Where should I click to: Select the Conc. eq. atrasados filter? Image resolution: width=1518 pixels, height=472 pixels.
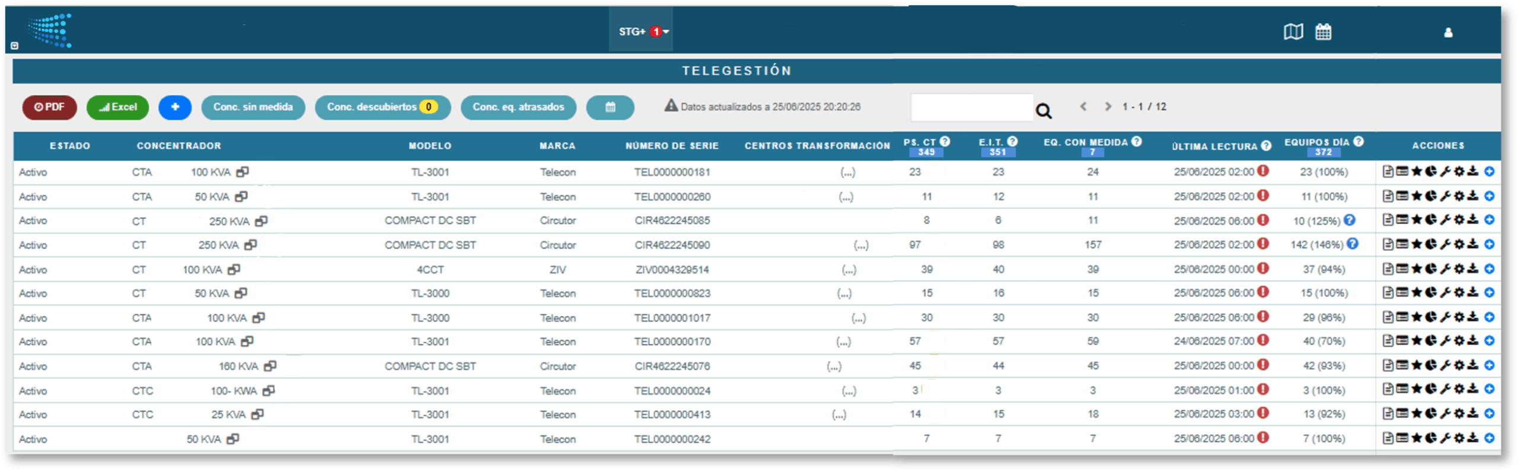click(518, 107)
